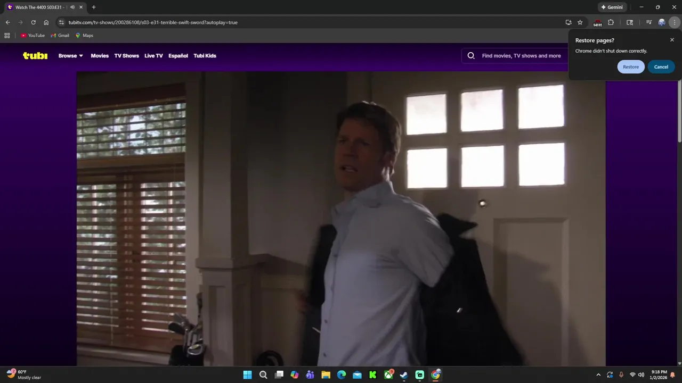Open the Mail app on the taskbar
This screenshot has width=682, height=383.
[x=357, y=375]
